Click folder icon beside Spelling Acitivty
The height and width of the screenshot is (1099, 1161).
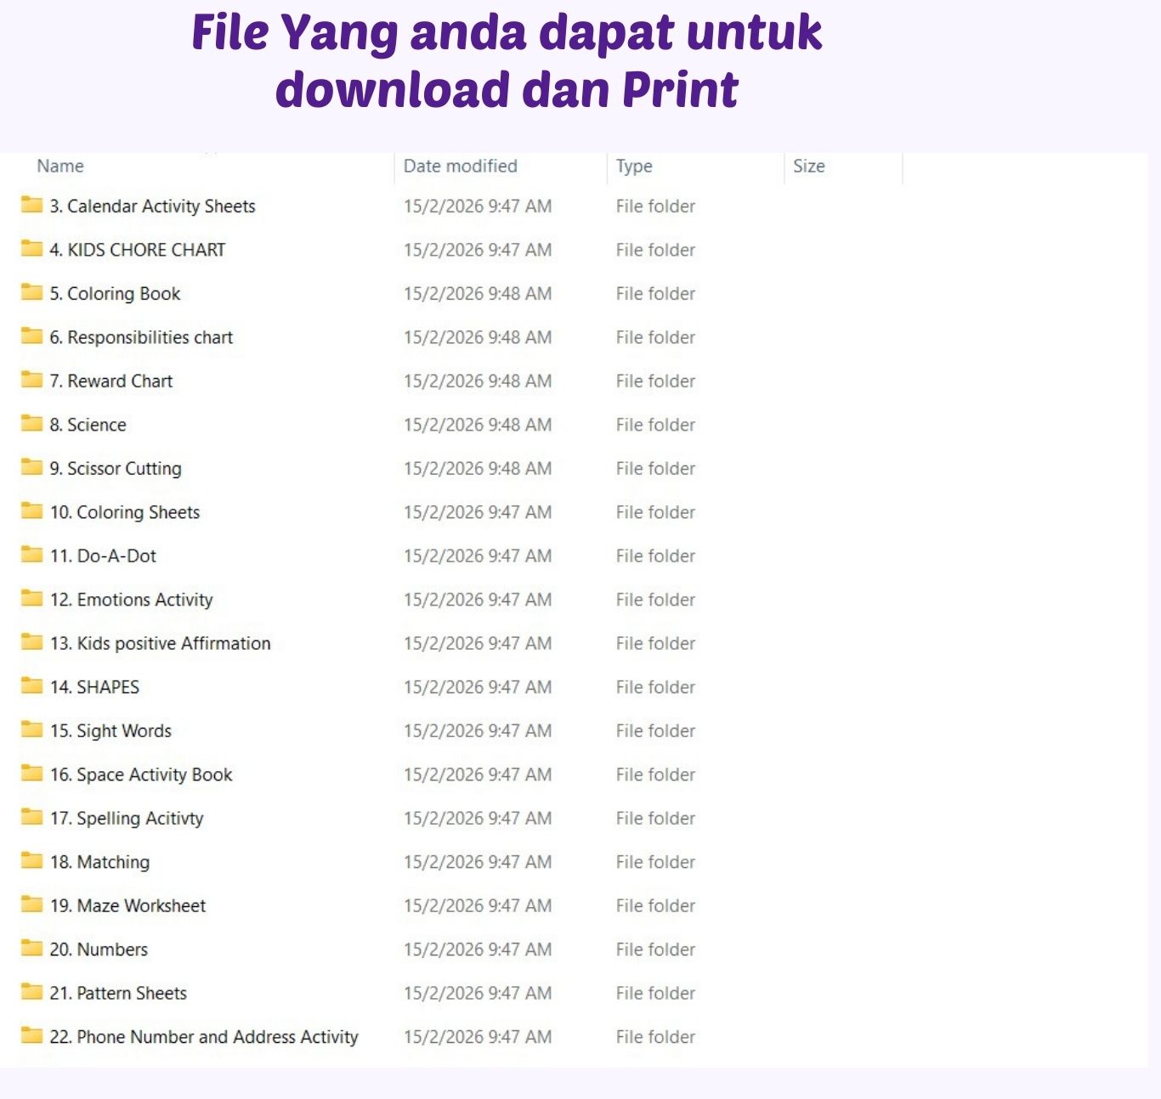(31, 817)
